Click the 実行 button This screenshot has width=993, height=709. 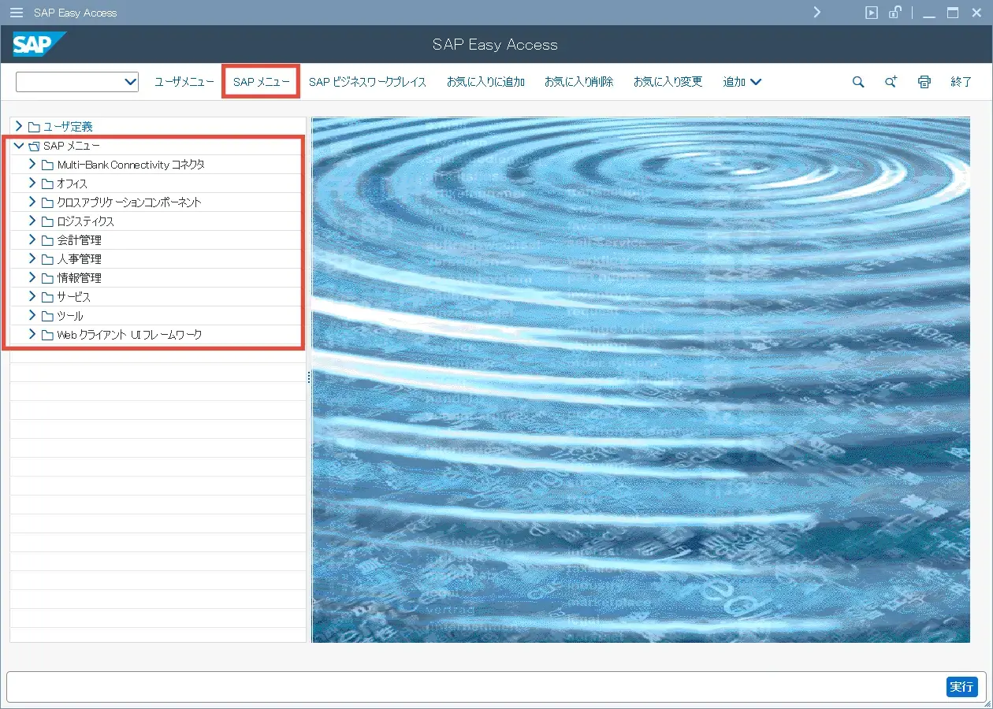pos(961,687)
